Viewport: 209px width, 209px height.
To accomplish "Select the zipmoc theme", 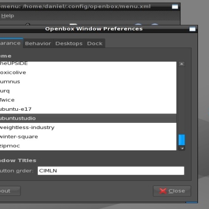I will coord(88,146).
